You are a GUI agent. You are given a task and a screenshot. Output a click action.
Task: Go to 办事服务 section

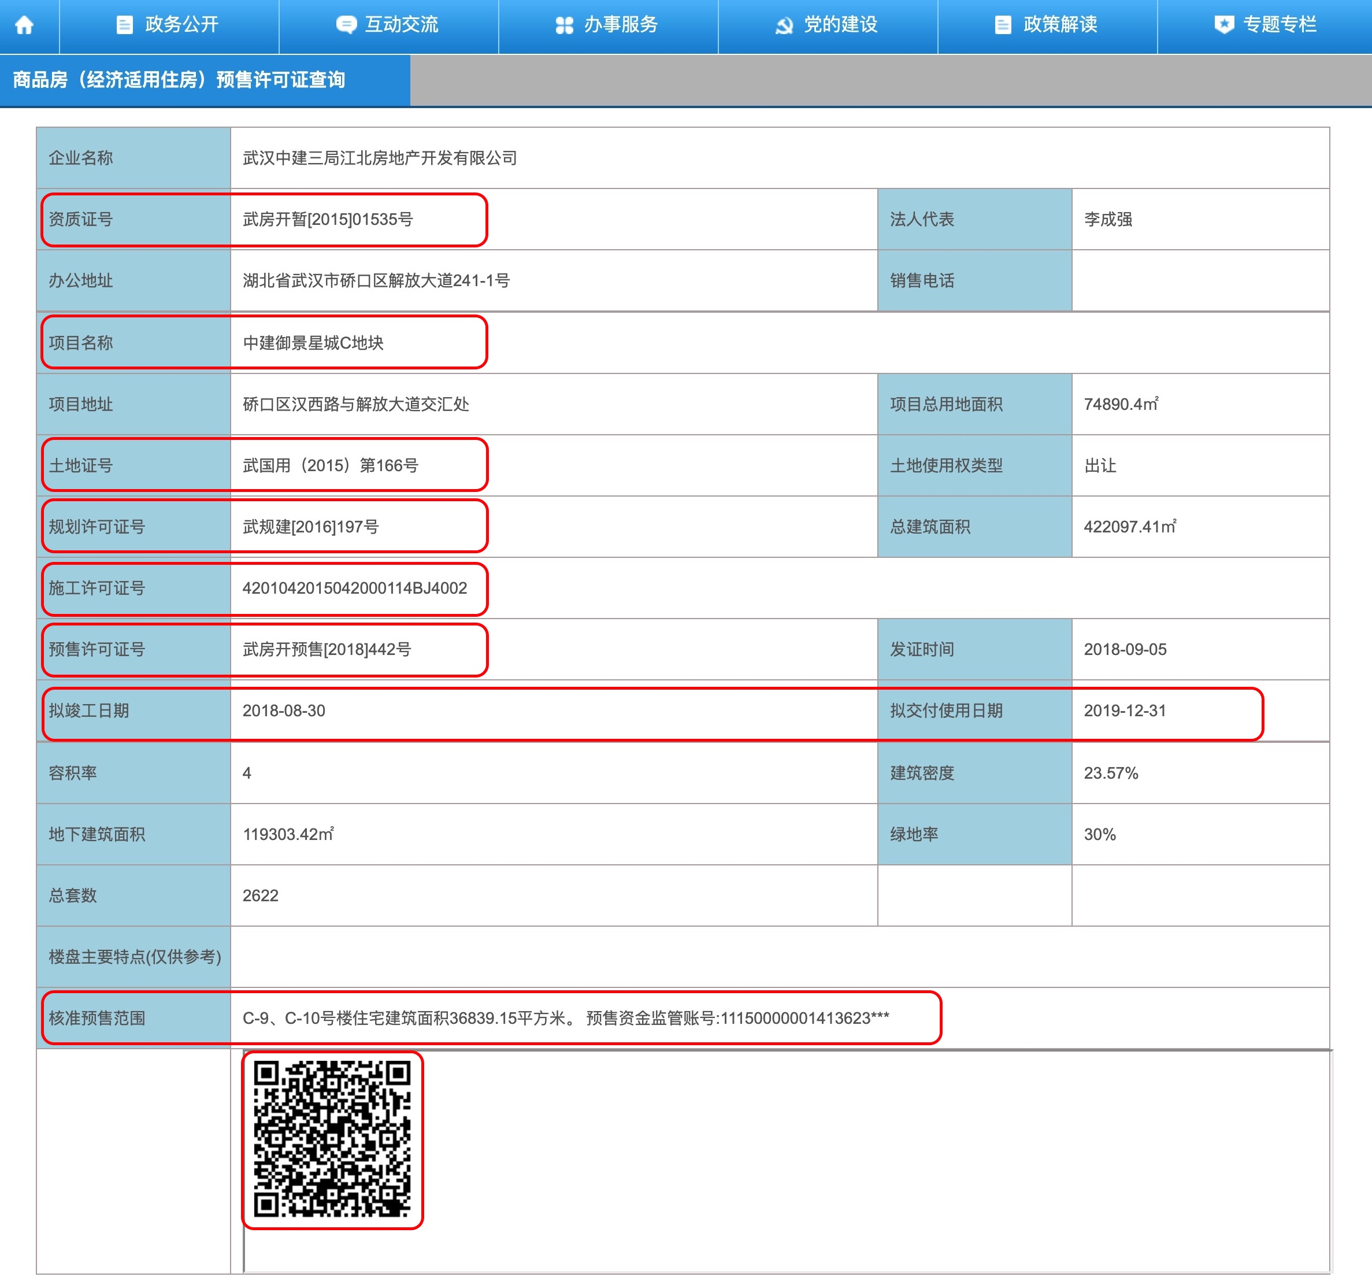(621, 25)
